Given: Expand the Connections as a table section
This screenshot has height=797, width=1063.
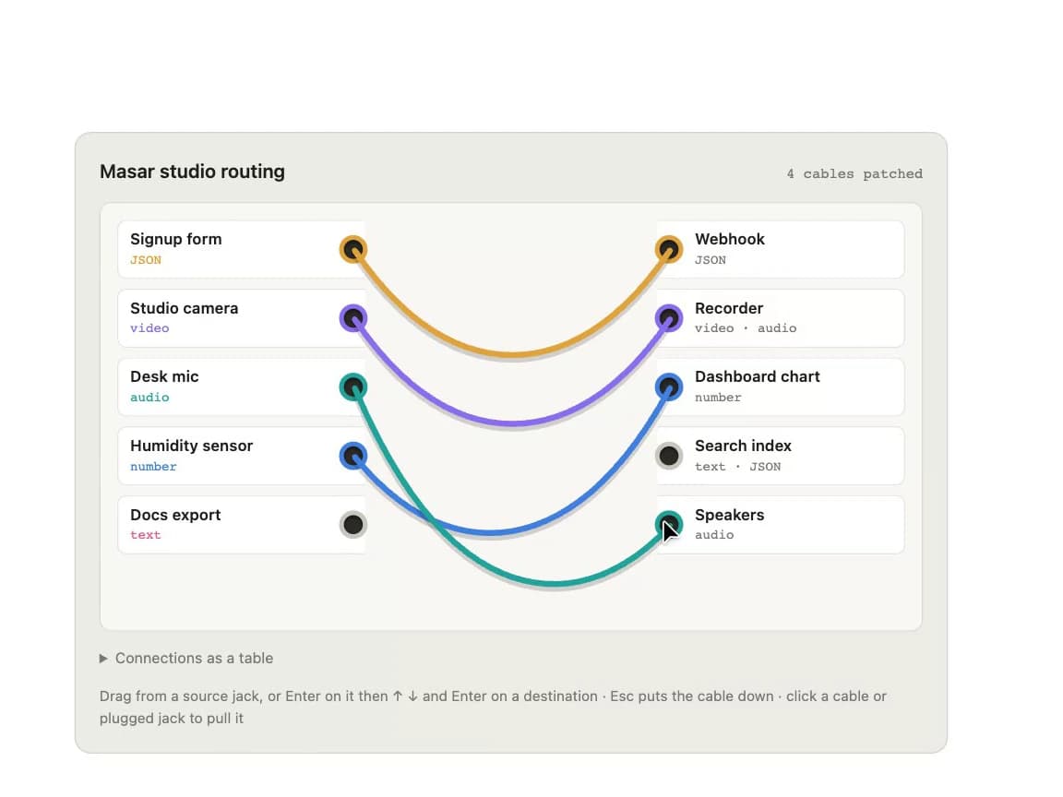Looking at the screenshot, I should coord(186,658).
